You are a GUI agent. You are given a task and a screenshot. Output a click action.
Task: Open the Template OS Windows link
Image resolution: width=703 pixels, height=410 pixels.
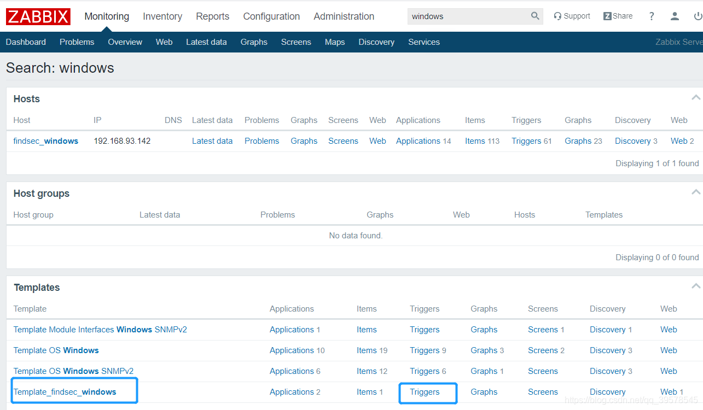click(x=56, y=350)
